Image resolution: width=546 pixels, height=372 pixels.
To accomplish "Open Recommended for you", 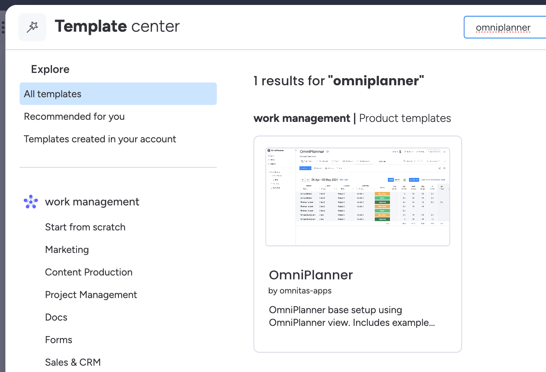I will (x=74, y=117).
